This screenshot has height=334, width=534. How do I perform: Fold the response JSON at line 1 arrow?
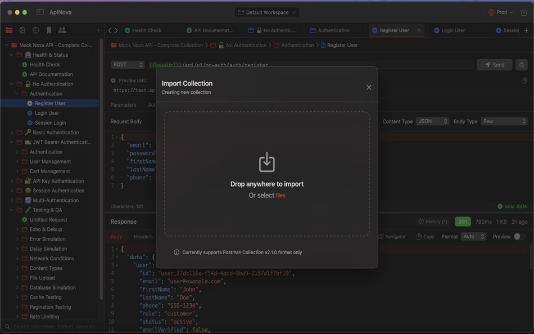click(117, 249)
